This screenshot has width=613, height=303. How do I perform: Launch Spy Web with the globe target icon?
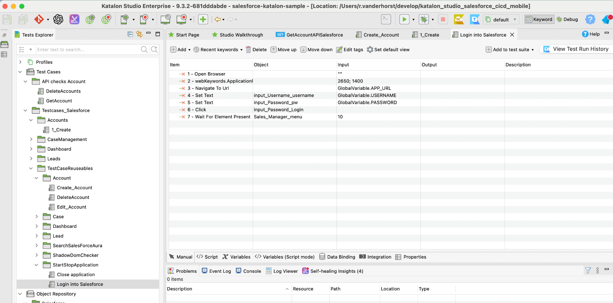pyautogui.click(x=90, y=19)
